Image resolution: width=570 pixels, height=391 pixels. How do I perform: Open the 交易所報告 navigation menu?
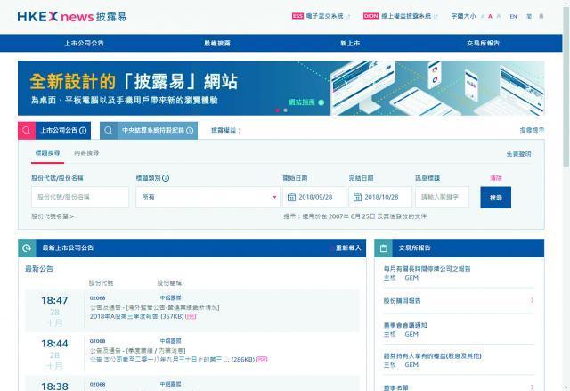[483, 43]
